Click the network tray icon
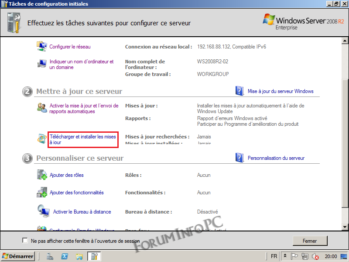This screenshot has height=262, width=349. [x=305, y=256]
